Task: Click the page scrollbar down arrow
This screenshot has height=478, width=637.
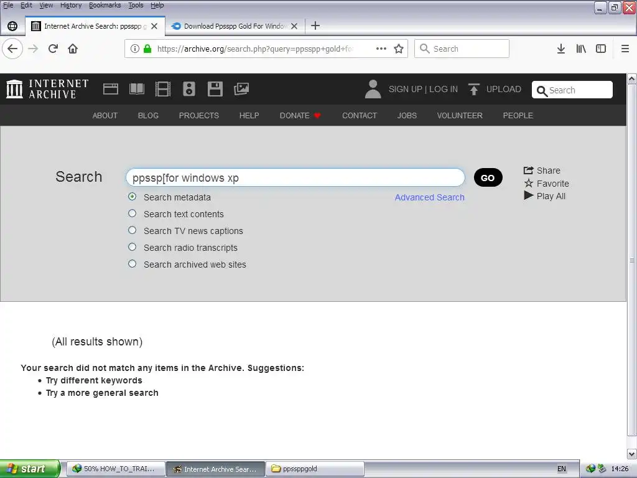Action: pyautogui.click(x=632, y=454)
